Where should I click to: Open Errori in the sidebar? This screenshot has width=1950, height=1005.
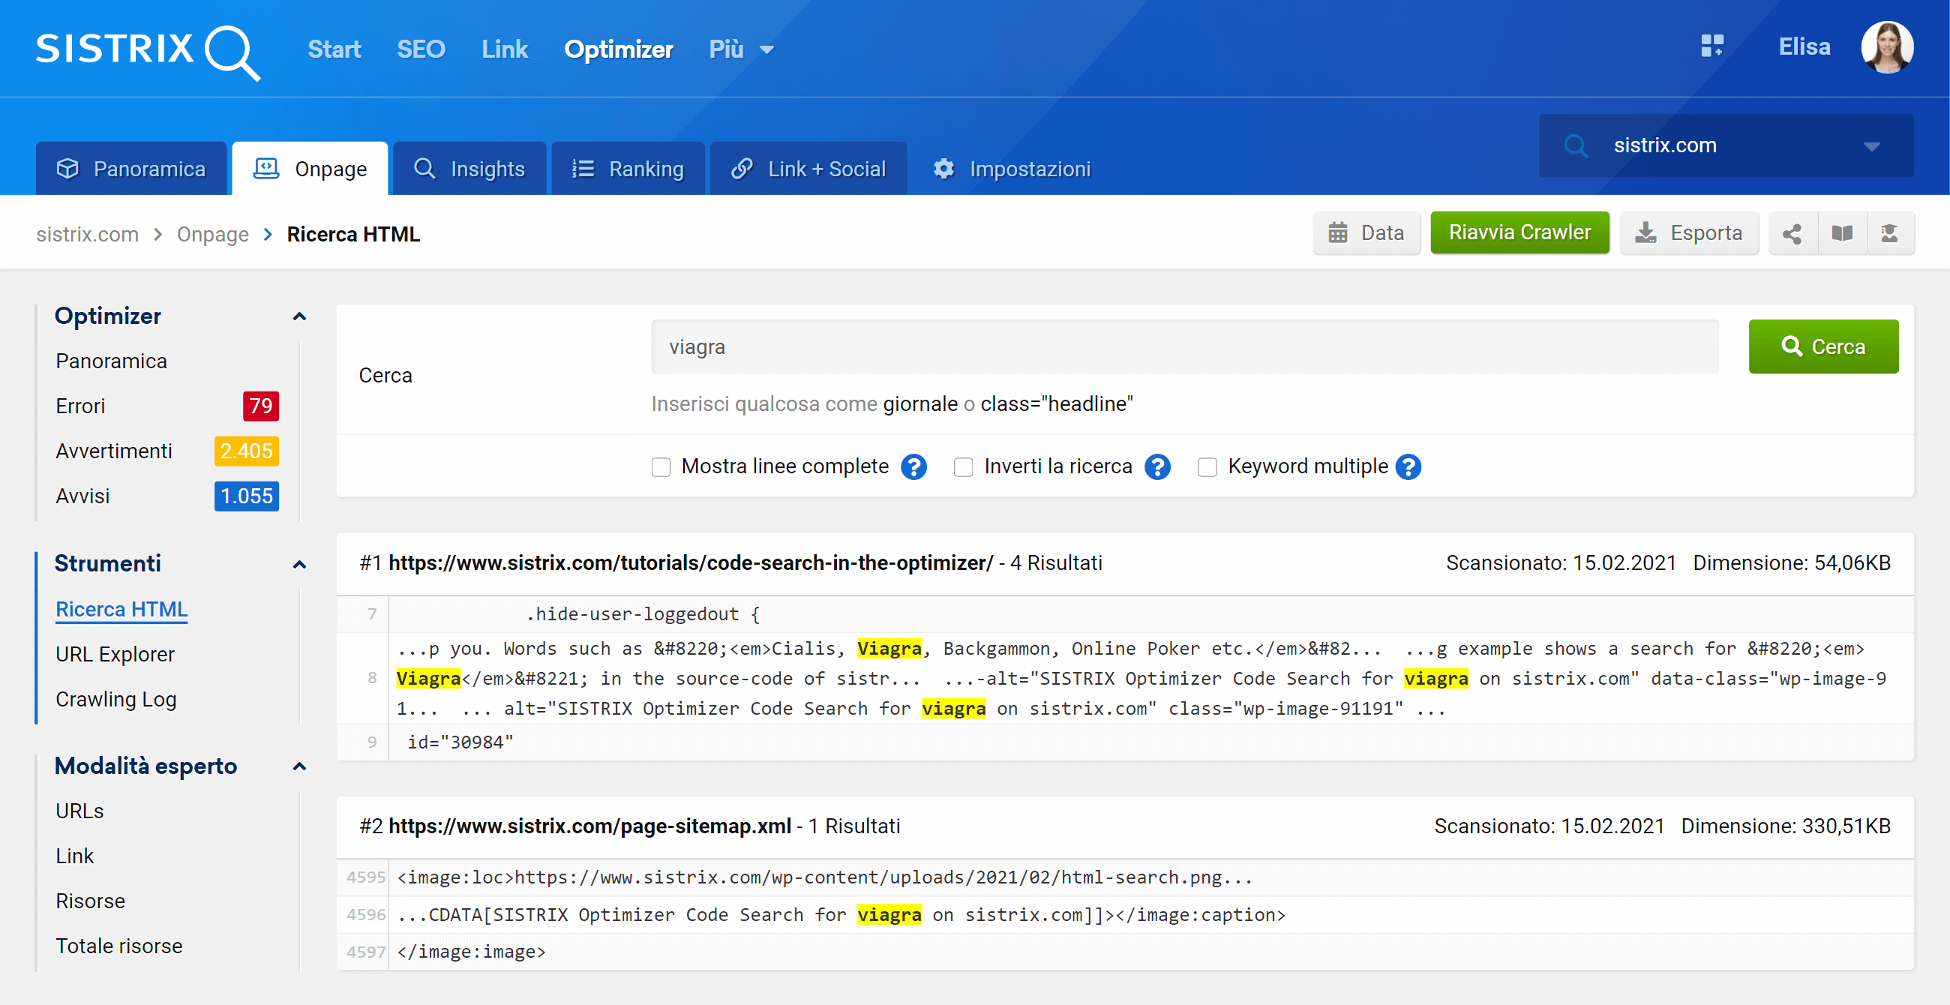pos(80,406)
